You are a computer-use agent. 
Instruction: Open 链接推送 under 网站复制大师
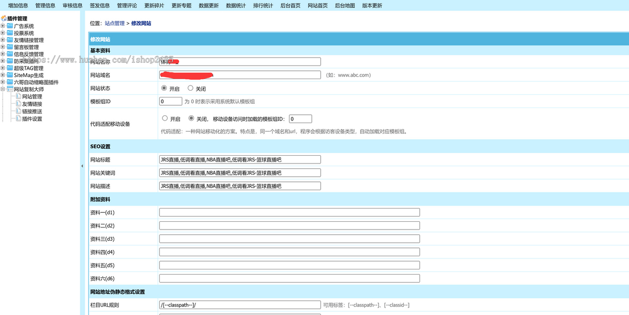click(x=32, y=111)
